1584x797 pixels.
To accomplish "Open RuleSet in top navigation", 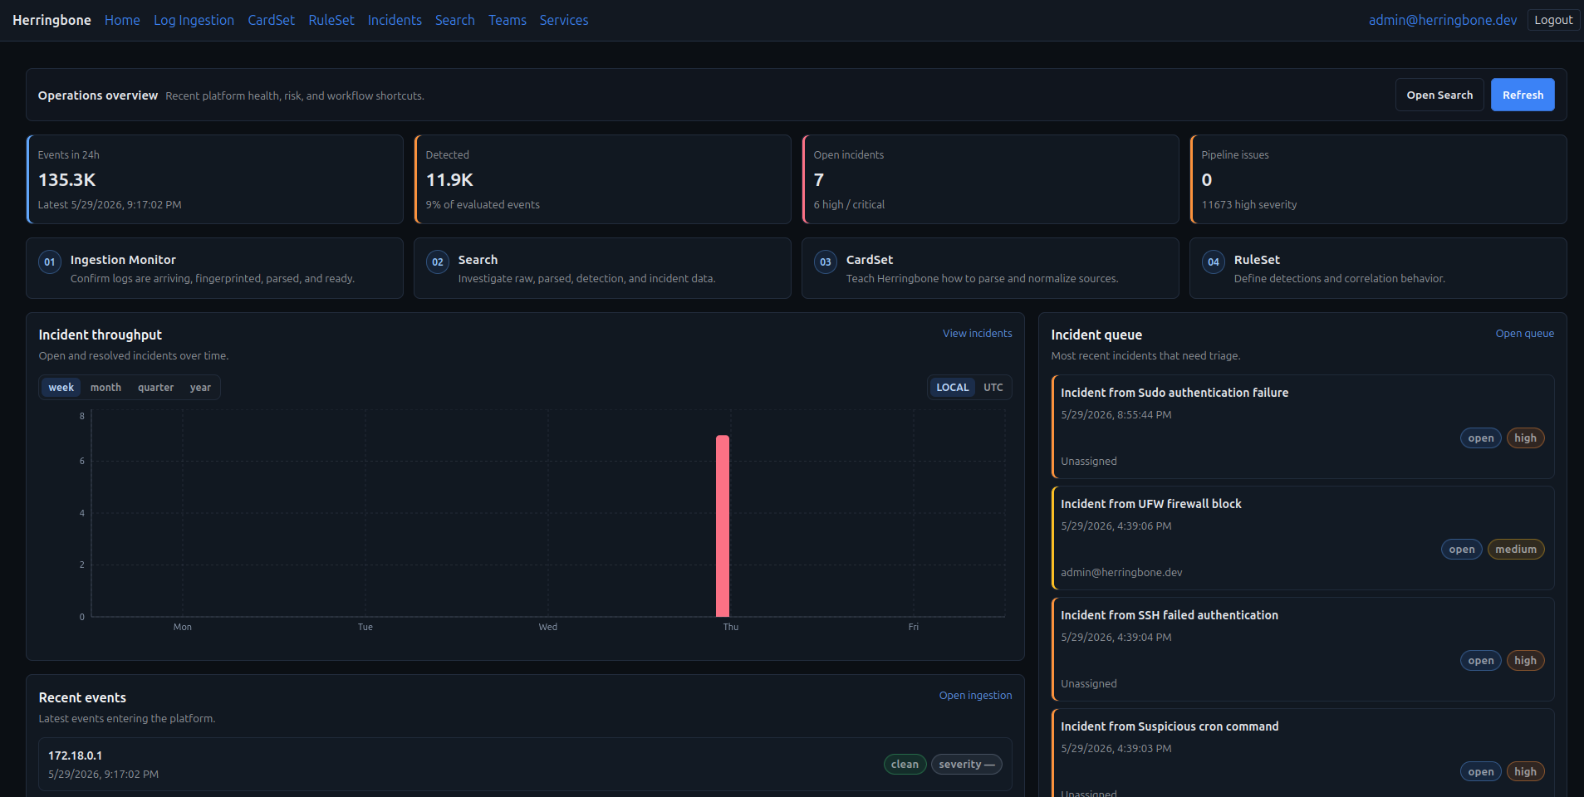I will (x=331, y=20).
